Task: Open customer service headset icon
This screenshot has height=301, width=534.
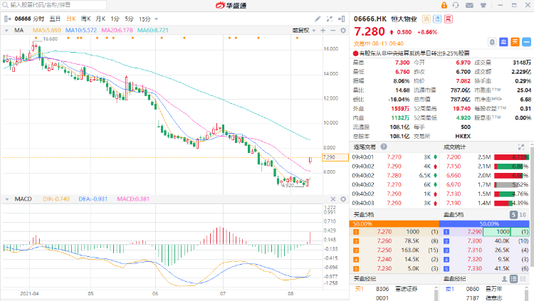Action: pos(456,5)
